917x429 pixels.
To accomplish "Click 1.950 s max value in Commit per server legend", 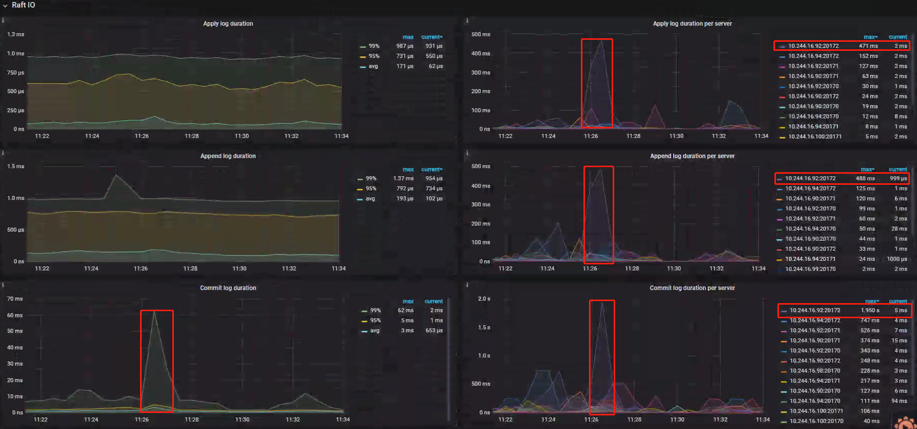I will coord(870,311).
